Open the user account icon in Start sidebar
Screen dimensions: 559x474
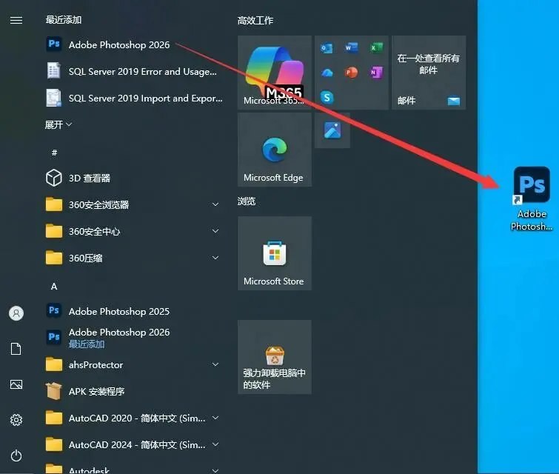click(16, 313)
